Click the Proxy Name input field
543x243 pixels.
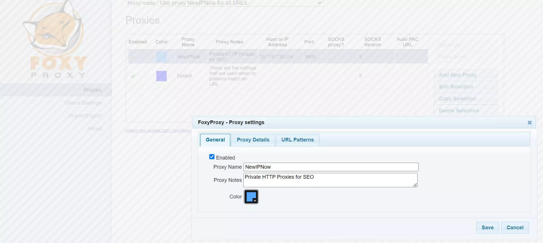331,167
